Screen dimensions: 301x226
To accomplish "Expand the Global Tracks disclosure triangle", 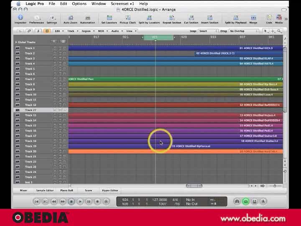I will (x=16, y=42).
